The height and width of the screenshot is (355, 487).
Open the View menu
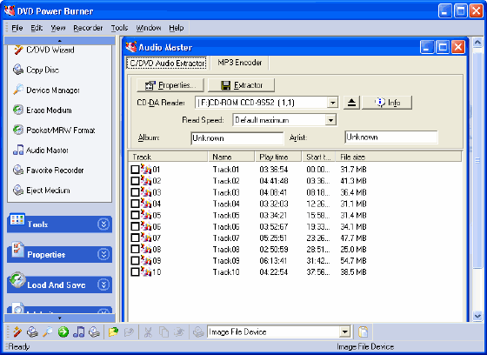pos(58,28)
